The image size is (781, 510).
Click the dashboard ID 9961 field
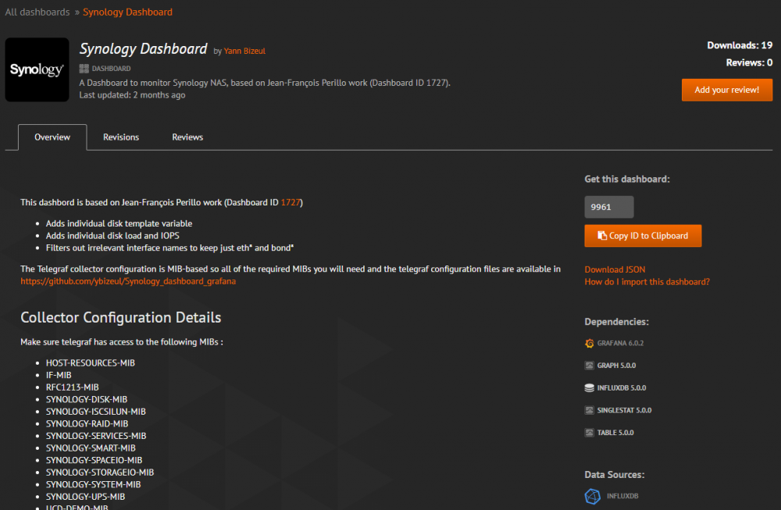coord(608,207)
